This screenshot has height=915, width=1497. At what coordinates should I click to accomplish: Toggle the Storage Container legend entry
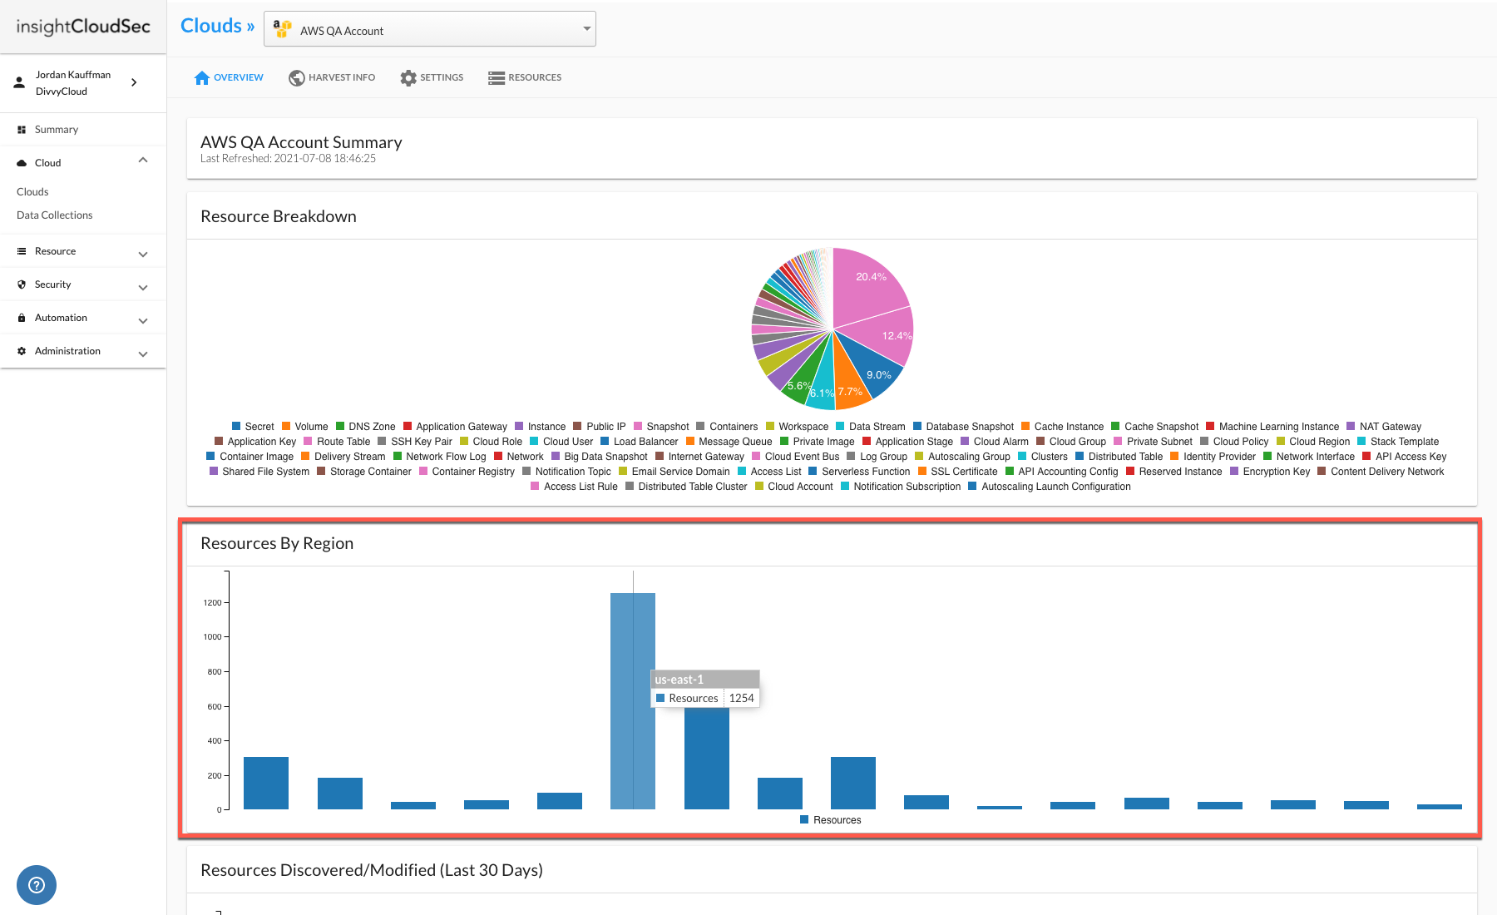coord(364,472)
